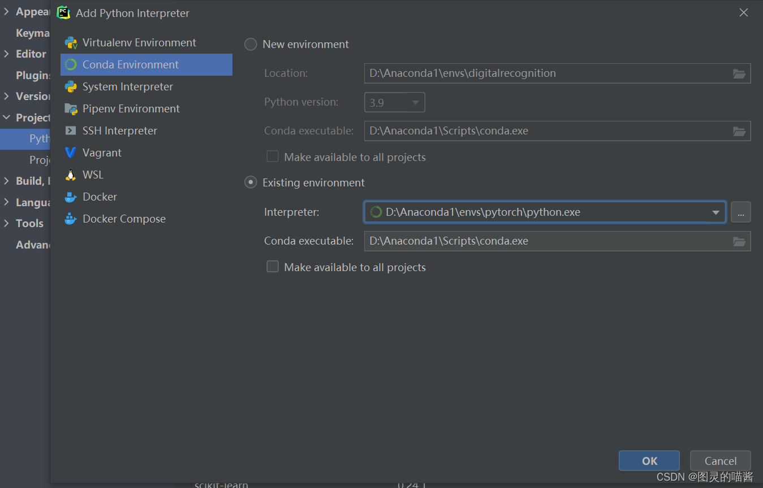Select Docker Compose option
Image resolution: width=763 pixels, height=488 pixels.
click(x=146, y=219)
